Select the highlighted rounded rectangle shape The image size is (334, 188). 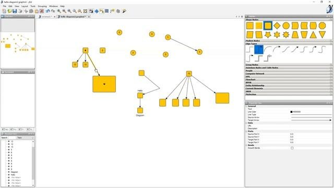click(x=268, y=26)
